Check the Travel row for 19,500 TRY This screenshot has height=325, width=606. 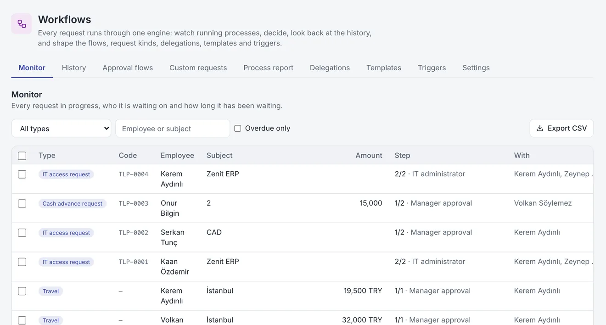(22, 291)
